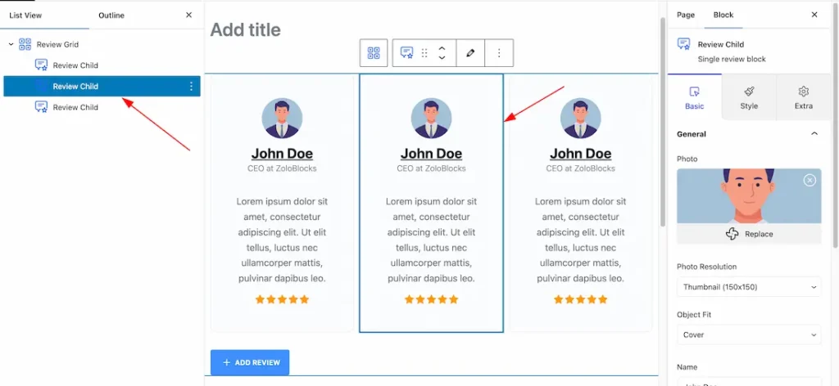
Task: Click the Add title field
Action: [245, 29]
